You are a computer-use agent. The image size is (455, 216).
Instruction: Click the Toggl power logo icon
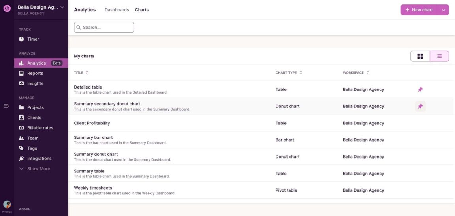click(x=7, y=8)
